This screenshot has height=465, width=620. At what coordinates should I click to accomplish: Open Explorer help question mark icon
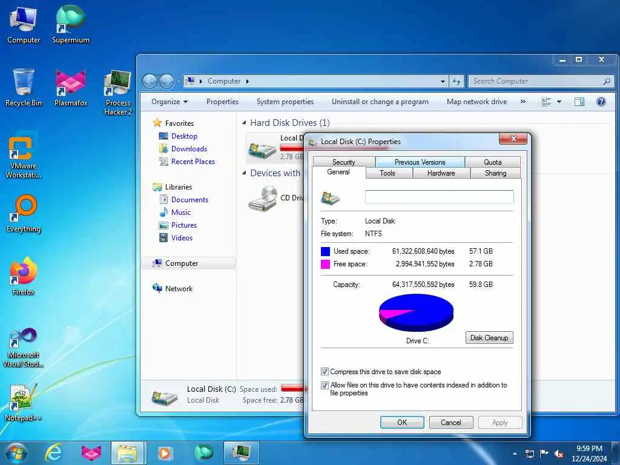(x=601, y=102)
